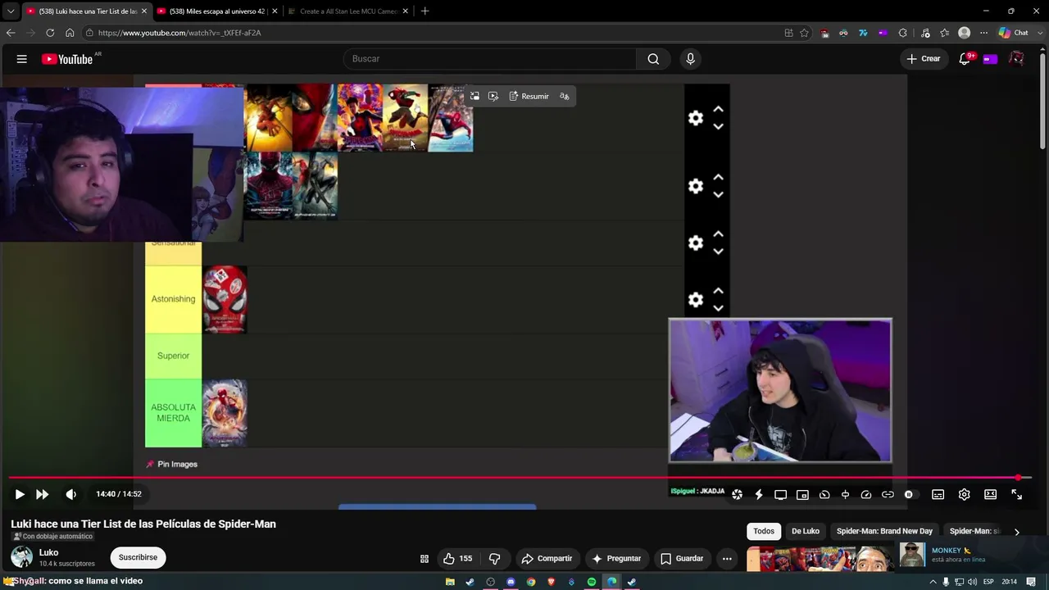Open the Luko channel avatar

tap(22, 557)
